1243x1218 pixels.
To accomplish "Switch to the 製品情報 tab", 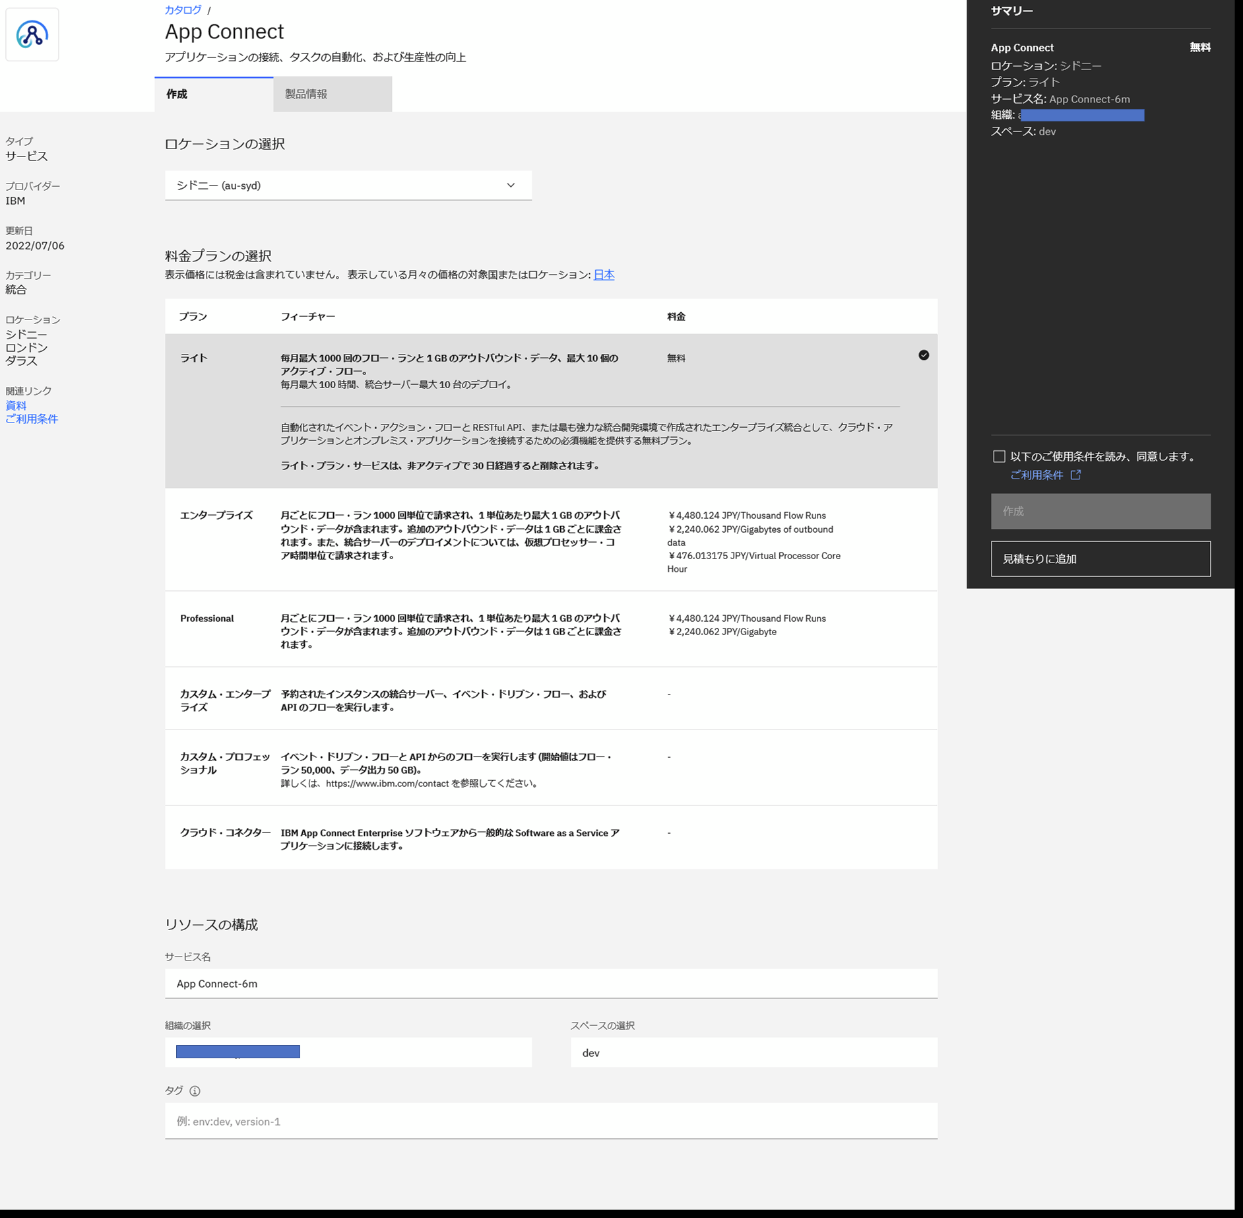I will coord(333,94).
